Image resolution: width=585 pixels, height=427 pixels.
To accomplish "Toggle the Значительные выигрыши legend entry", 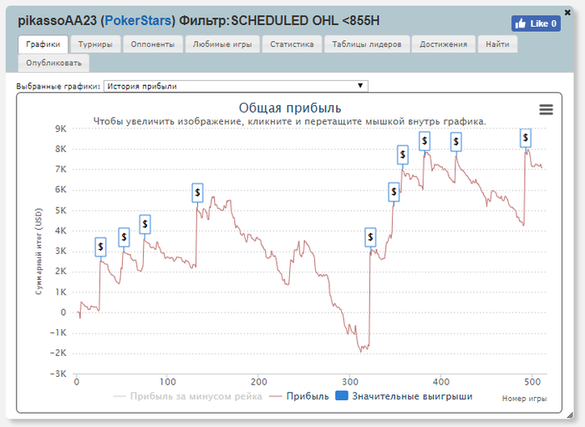I will click(x=404, y=396).
